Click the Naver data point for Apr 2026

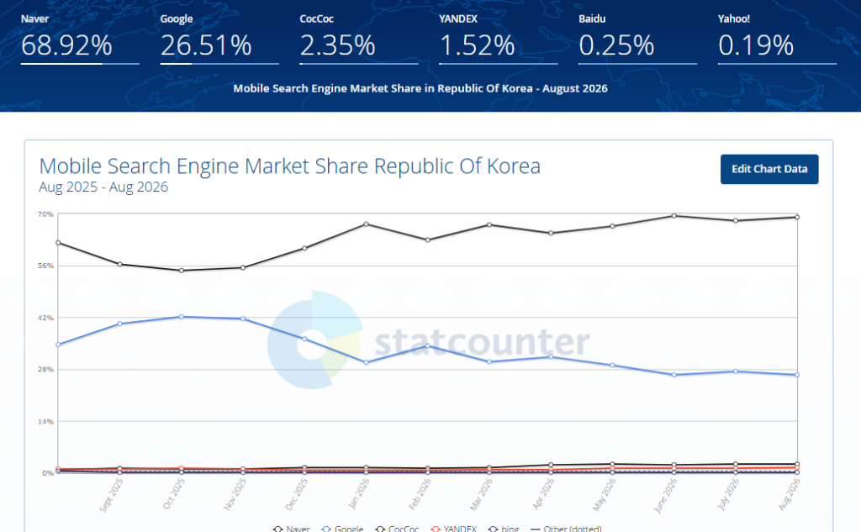click(551, 233)
